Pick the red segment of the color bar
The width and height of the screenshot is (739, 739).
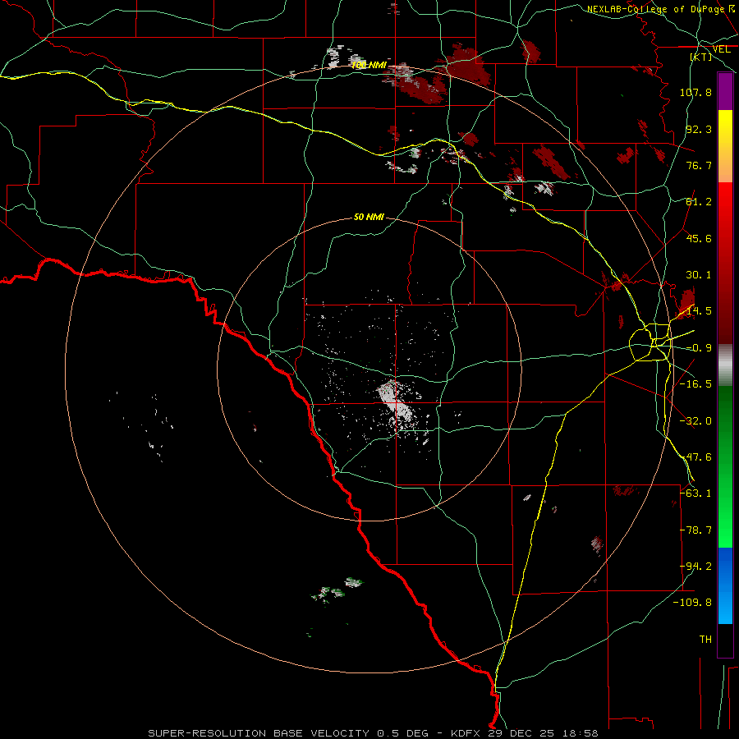pyautogui.click(x=725, y=263)
